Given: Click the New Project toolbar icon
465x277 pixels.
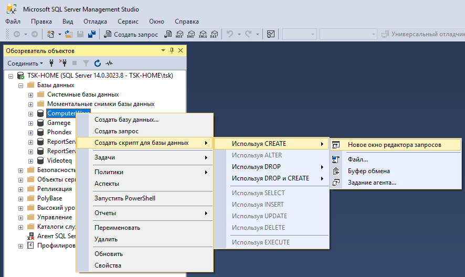Looking at the screenshot, I should click(x=51, y=34).
